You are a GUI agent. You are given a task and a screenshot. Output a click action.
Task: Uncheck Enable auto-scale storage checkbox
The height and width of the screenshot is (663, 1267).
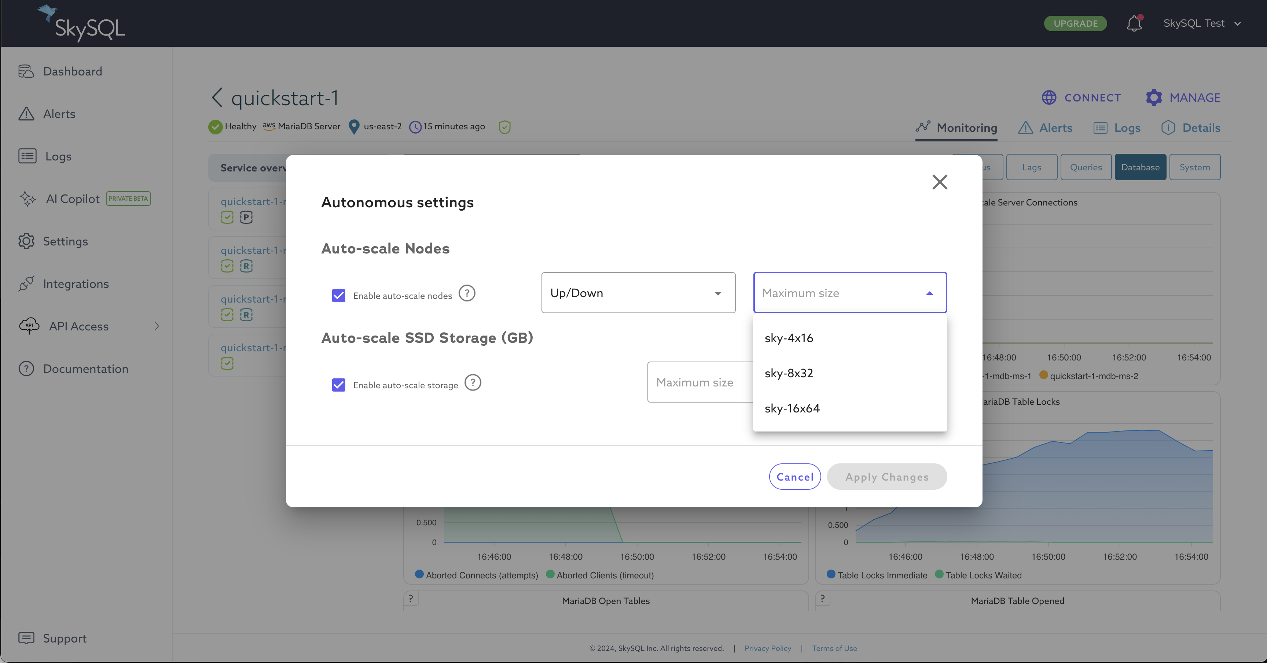tap(338, 385)
